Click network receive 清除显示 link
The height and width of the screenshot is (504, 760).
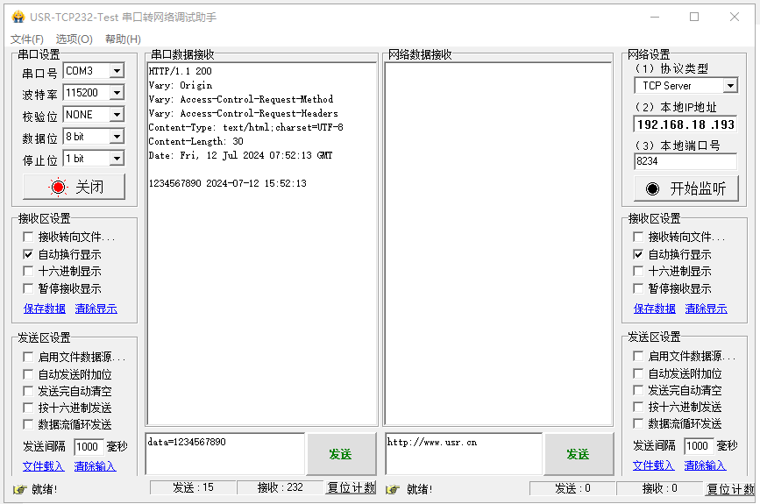(707, 309)
